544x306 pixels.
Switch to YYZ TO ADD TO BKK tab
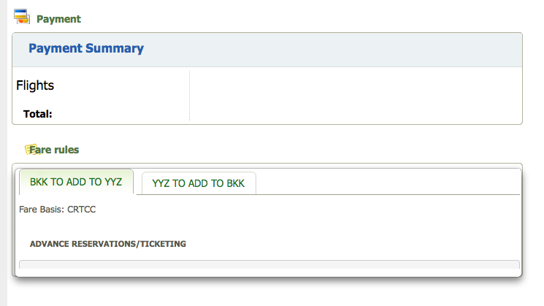(199, 183)
